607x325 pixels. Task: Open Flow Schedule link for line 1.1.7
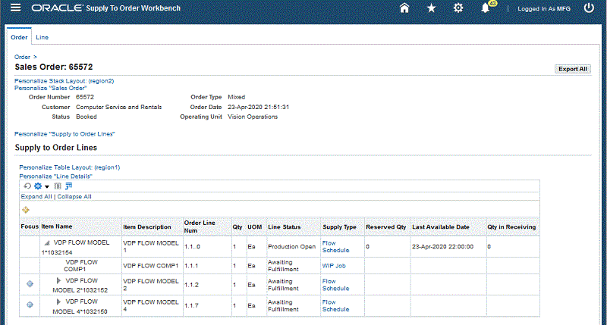[335, 305]
